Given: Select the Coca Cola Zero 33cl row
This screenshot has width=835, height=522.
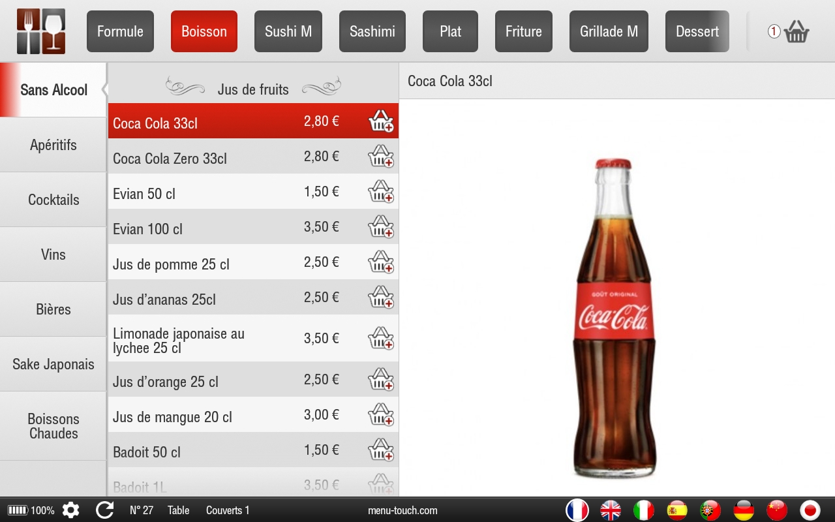Looking at the screenshot, I should [253, 157].
